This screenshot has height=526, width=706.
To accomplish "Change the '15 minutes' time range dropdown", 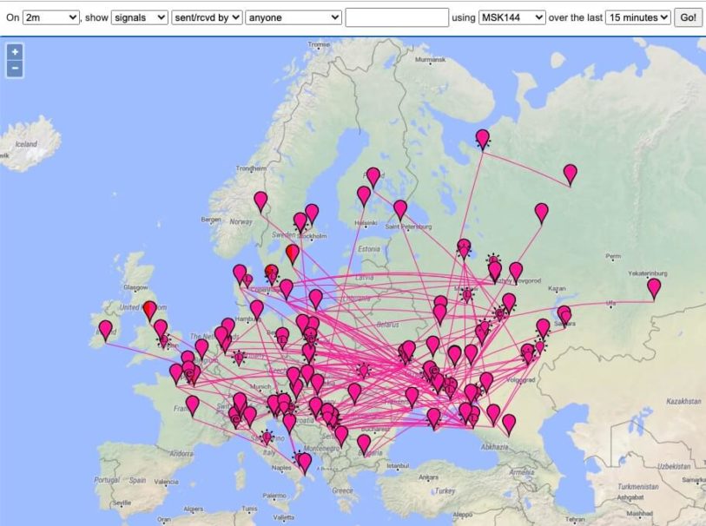I will [x=638, y=17].
